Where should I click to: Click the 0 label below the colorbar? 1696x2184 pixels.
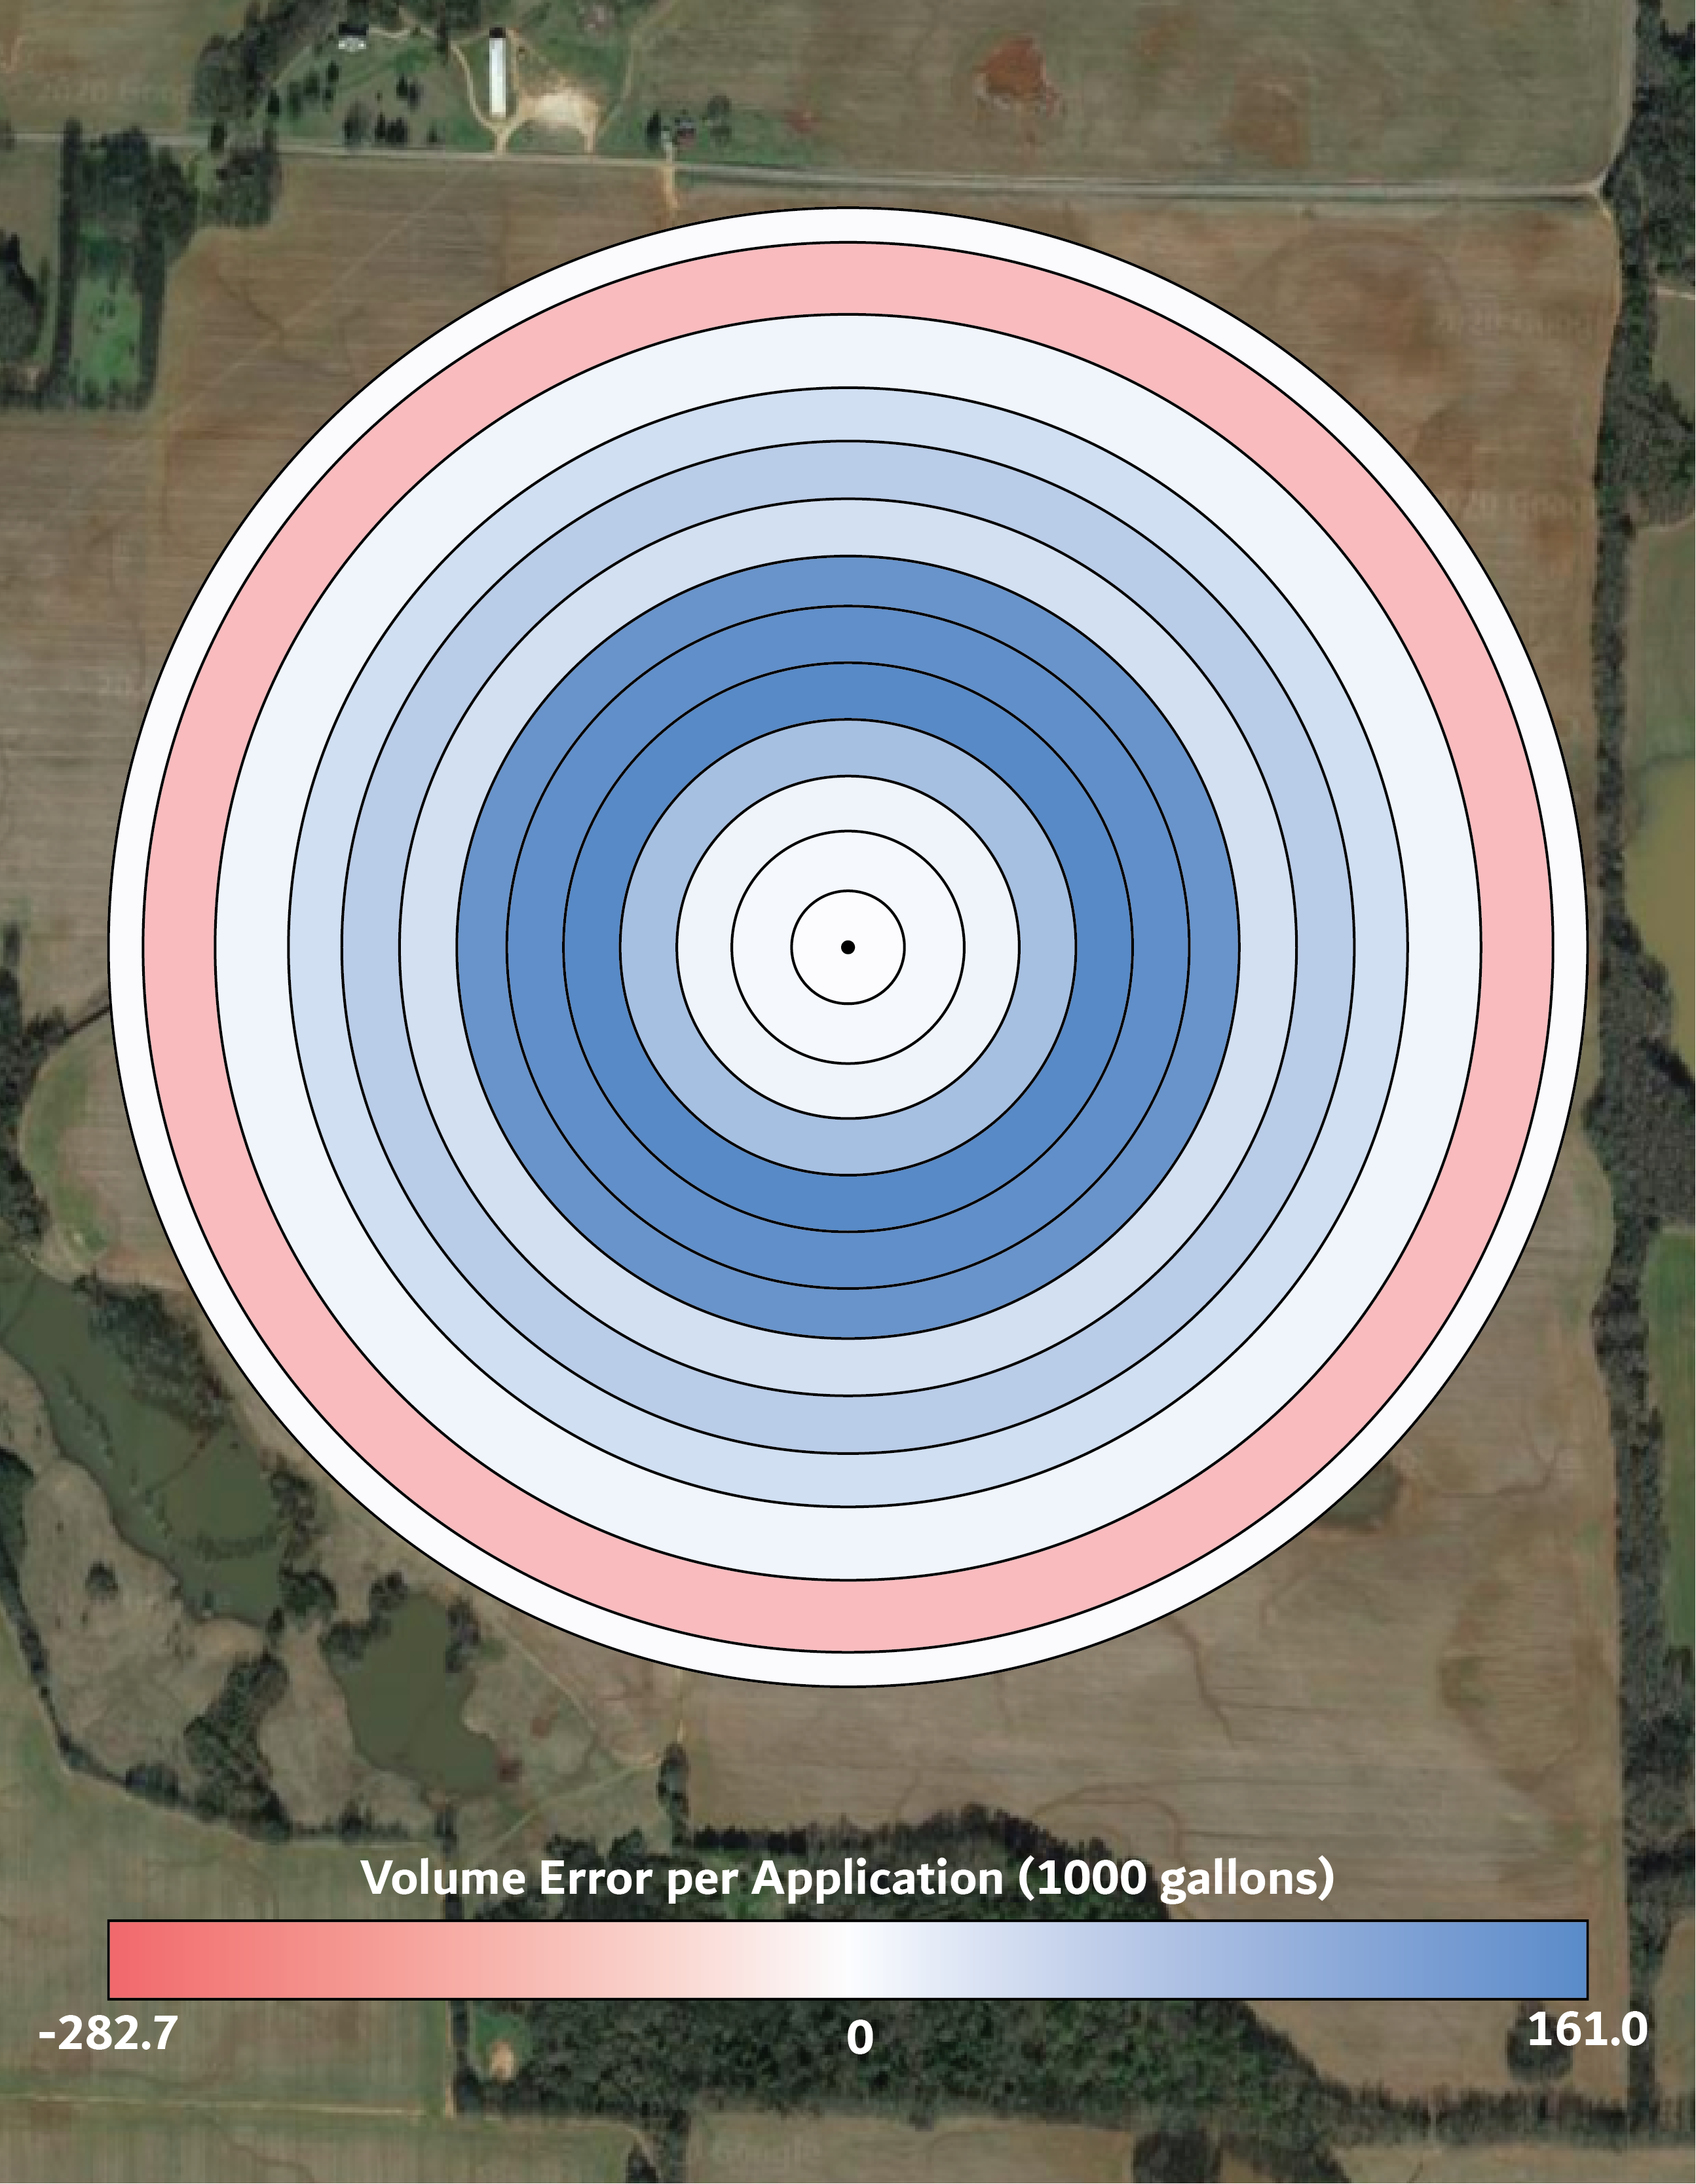tap(859, 2038)
